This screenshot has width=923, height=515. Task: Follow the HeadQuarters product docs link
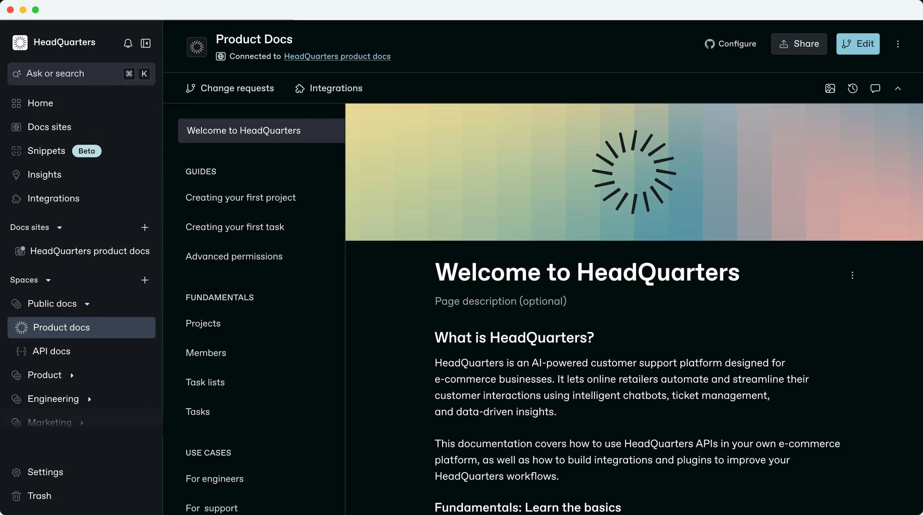(x=337, y=56)
